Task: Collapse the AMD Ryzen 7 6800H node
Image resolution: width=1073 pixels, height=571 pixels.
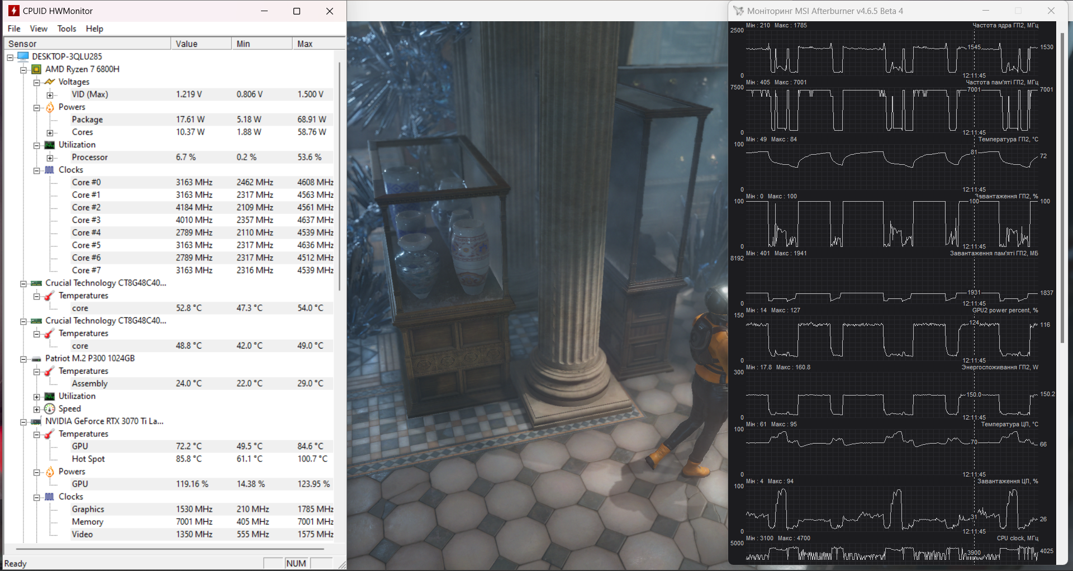Action: [23, 70]
